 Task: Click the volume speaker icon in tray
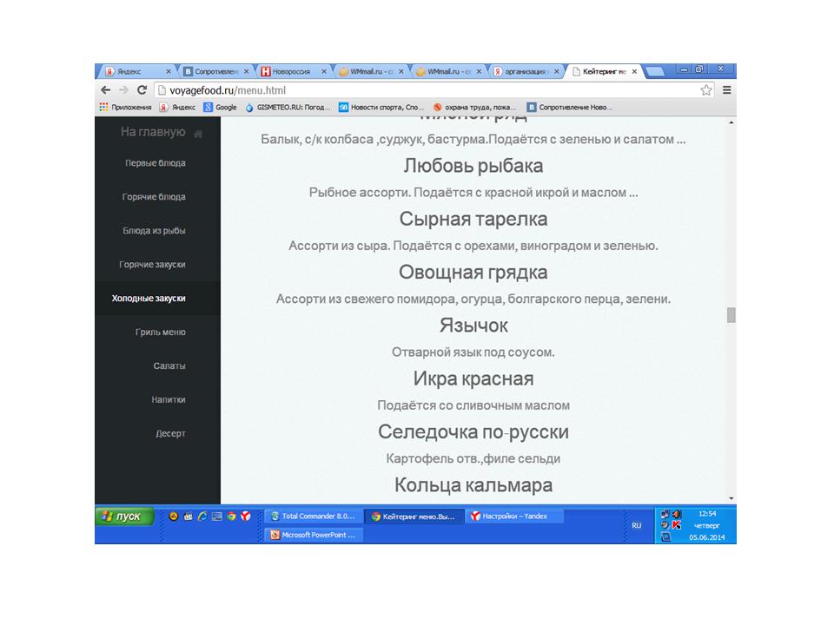tap(677, 514)
